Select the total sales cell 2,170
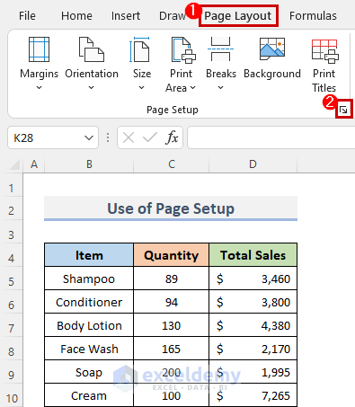Screen dimensions: 355x407 point(253,349)
